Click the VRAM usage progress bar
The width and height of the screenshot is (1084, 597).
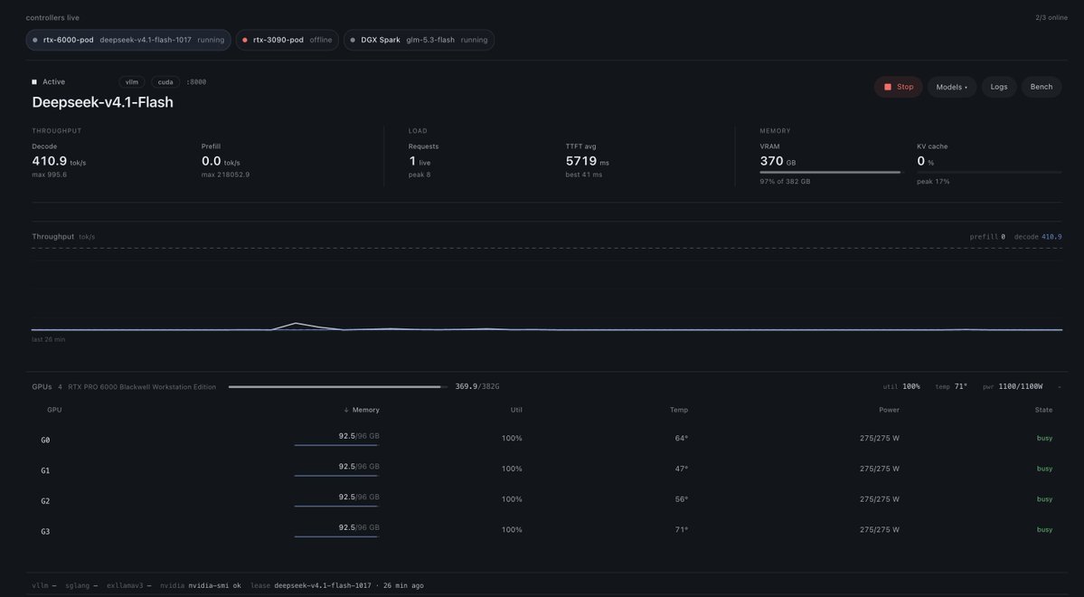pos(831,172)
